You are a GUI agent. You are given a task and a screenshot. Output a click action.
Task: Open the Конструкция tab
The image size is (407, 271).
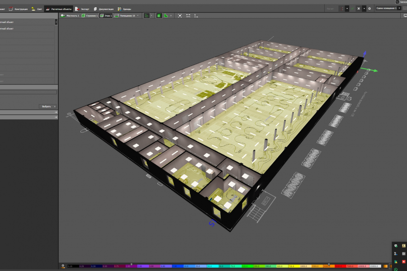point(18,9)
